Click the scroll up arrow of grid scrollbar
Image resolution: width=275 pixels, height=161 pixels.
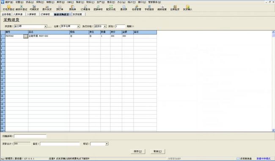273,32
